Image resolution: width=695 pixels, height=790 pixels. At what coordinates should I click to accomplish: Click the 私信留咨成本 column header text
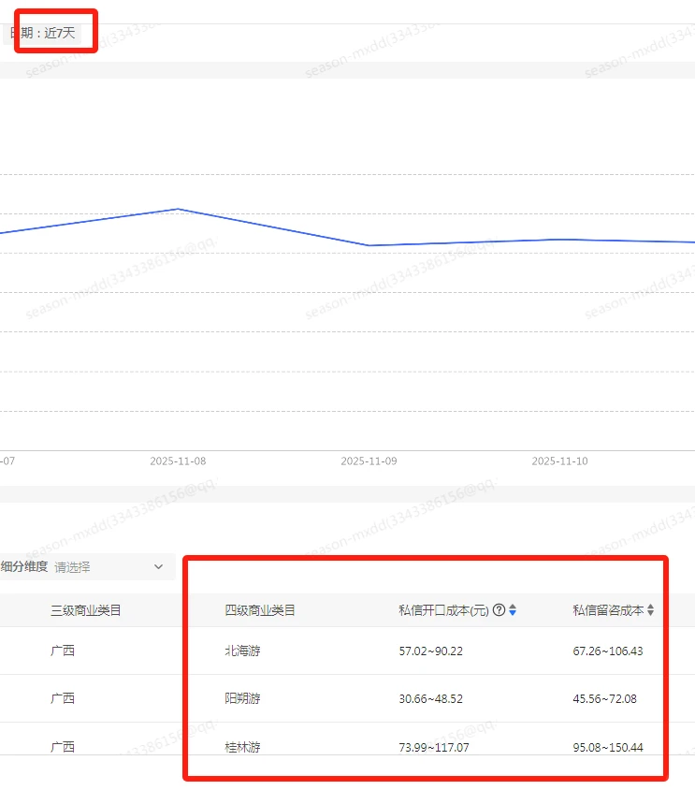click(x=608, y=610)
